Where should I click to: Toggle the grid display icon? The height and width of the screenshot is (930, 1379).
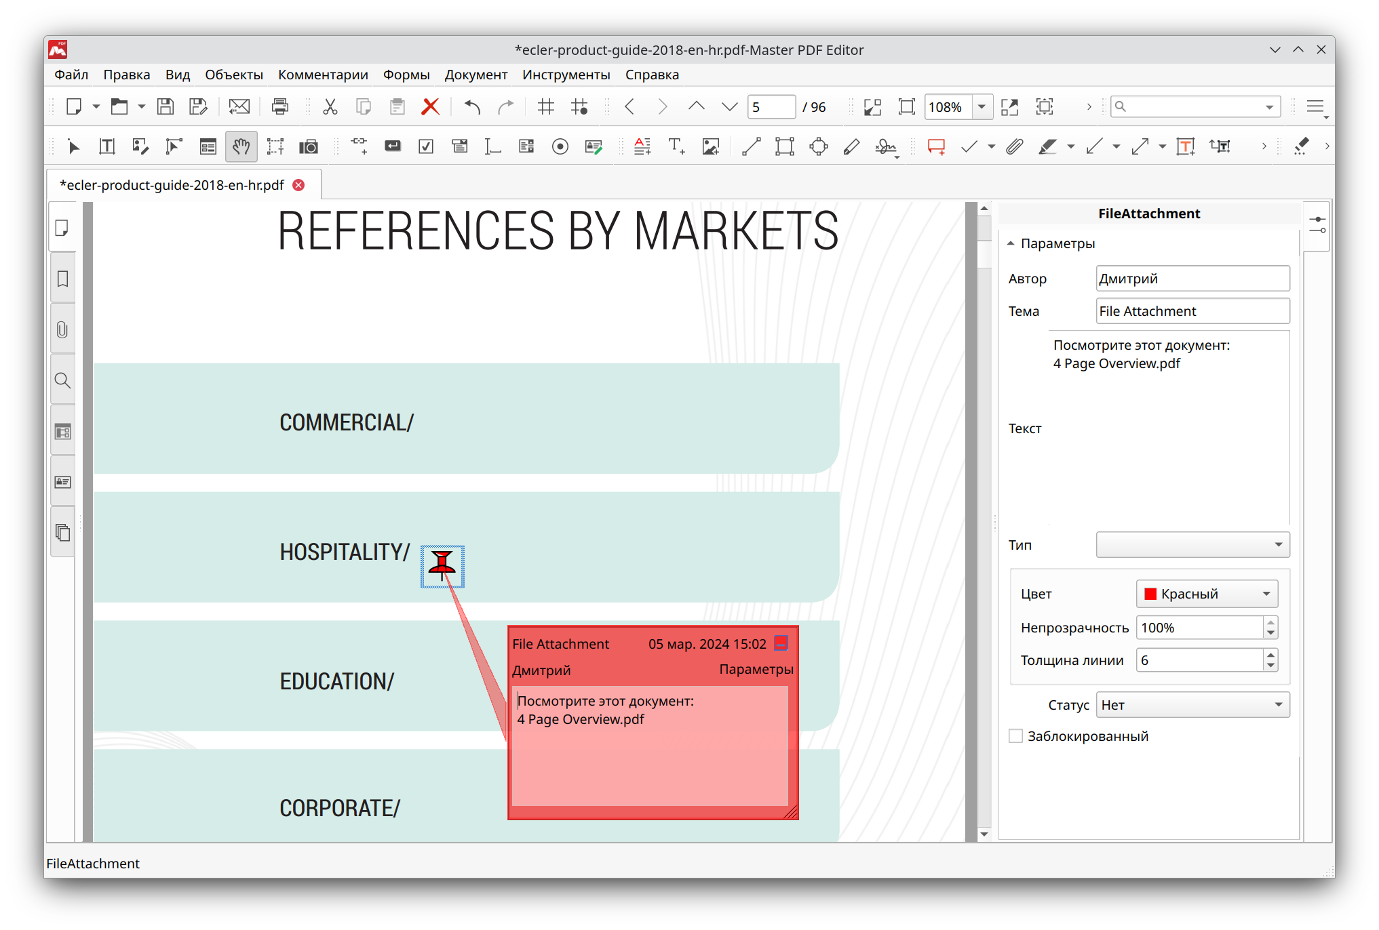545,106
